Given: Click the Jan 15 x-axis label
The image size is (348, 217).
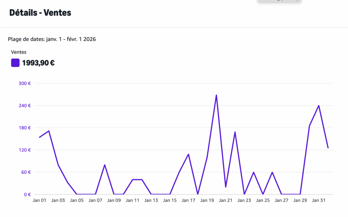Looking at the screenshot, I should coord(170,200).
